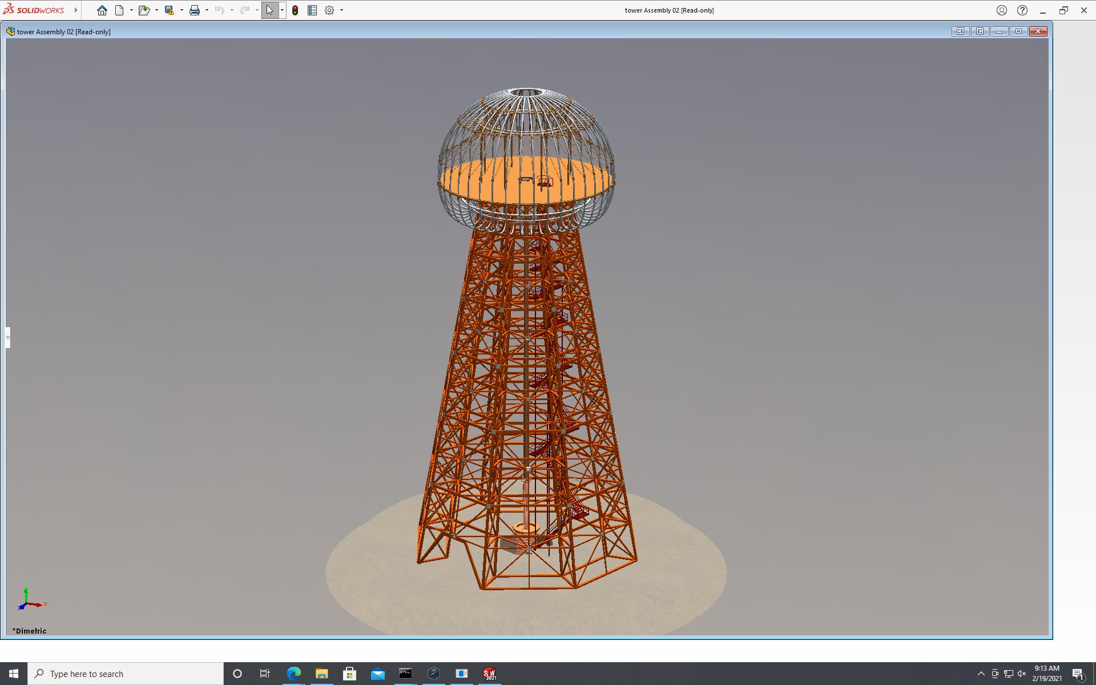Tile document window to the left
1096x685 pixels.
(x=961, y=31)
